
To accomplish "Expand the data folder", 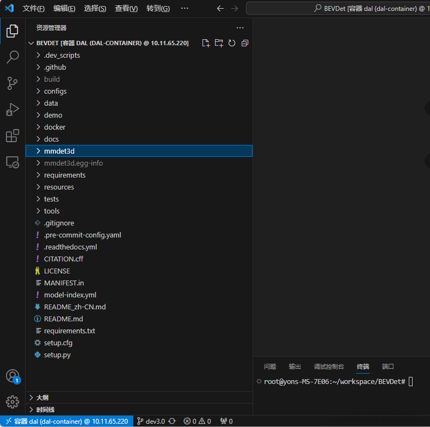I will pos(139,103).
